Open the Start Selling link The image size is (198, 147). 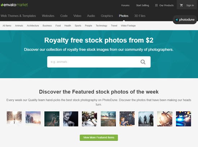[143, 5]
